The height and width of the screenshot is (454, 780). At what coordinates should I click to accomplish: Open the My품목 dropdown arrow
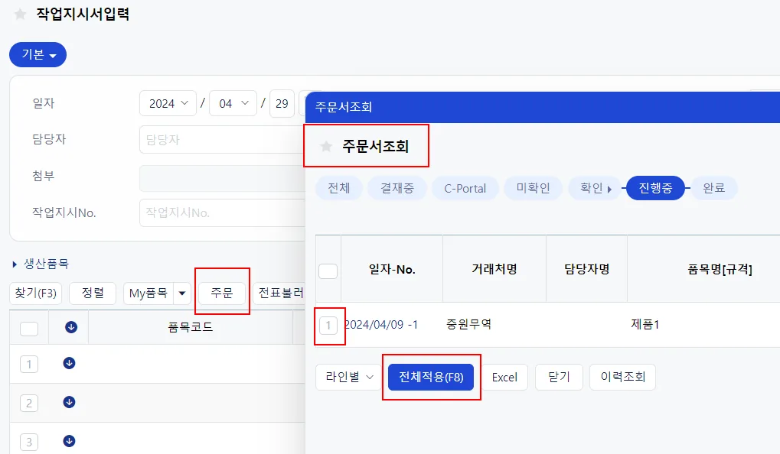(x=182, y=293)
